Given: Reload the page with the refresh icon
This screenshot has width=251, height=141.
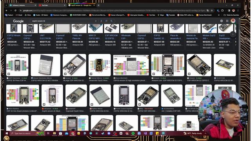Looking at the screenshot, I should [x=15, y=11].
